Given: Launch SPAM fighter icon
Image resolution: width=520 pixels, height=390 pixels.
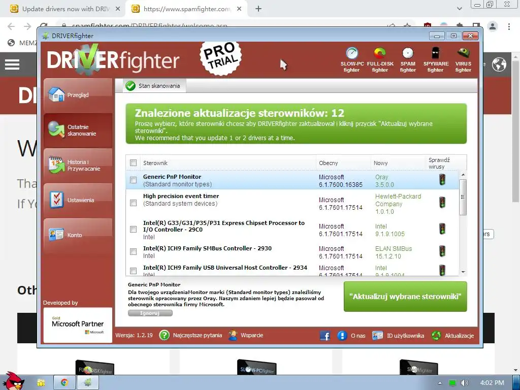Looking at the screenshot, I should (x=408, y=53).
